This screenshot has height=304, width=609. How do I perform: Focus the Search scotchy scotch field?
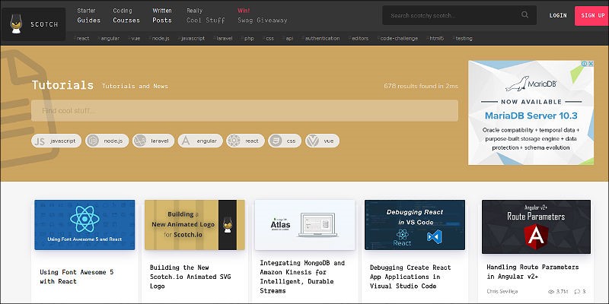[x=460, y=15]
